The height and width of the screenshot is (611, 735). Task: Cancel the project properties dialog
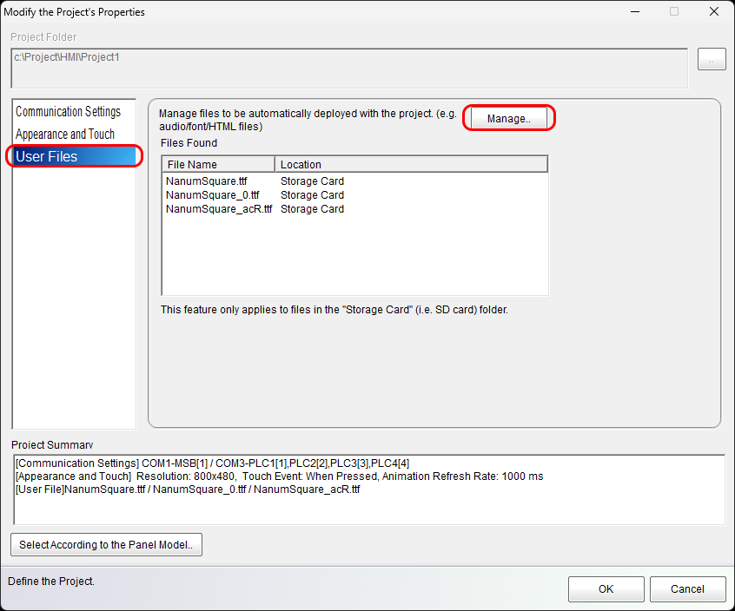(687, 589)
